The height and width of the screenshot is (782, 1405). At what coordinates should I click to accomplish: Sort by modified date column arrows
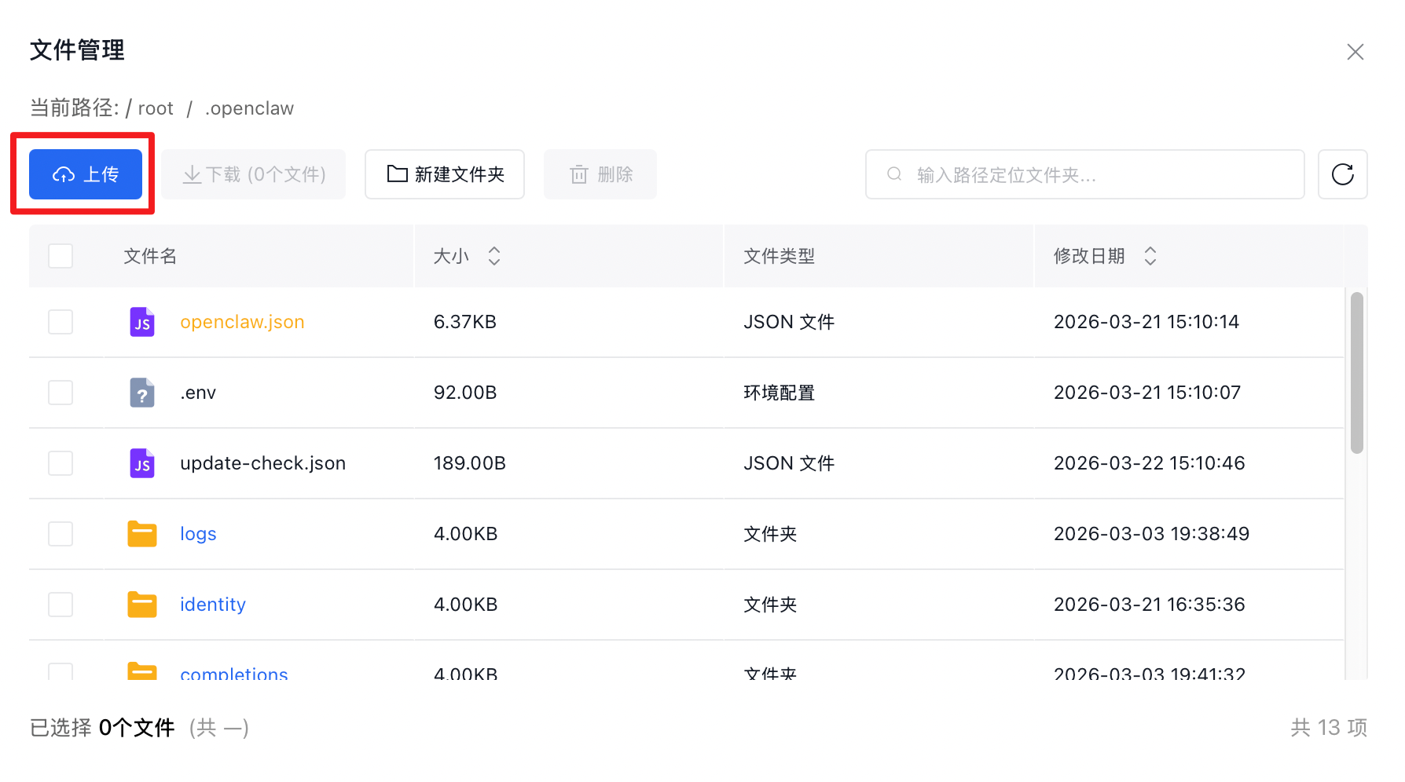tap(1150, 256)
